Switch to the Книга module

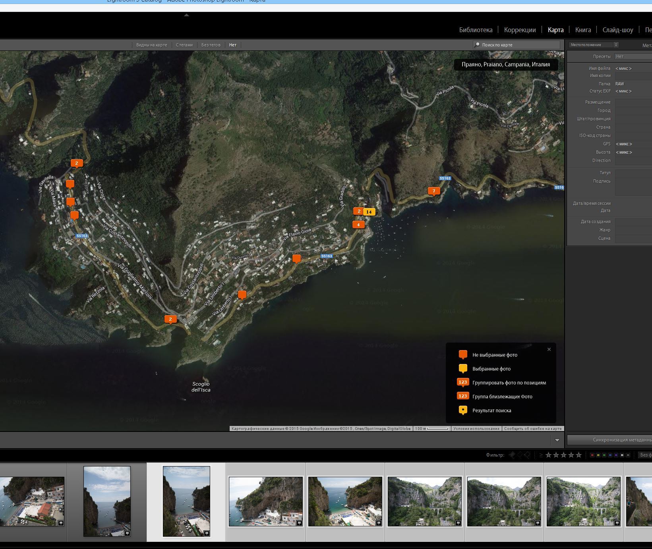(x=583, y=30)
